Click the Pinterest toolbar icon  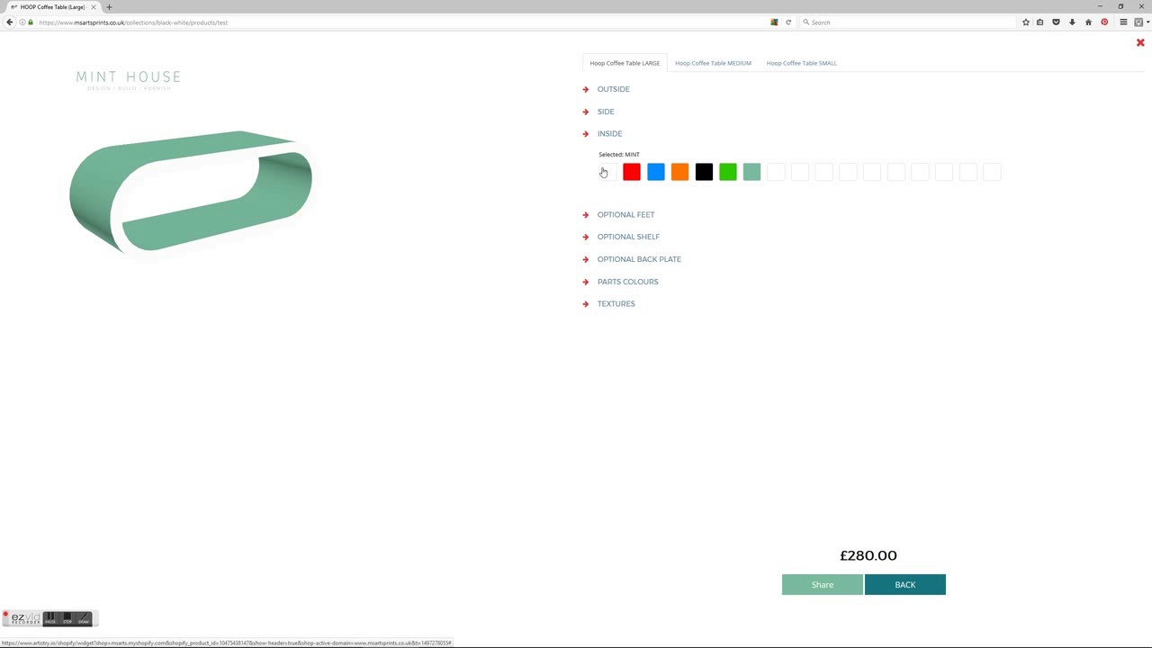pyautogui.click(x=1104, y=22)
